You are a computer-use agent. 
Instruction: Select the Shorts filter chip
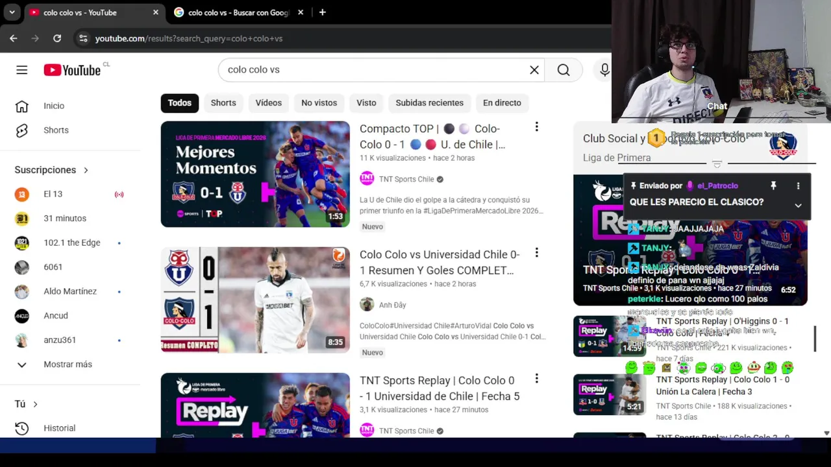tap(223, 103)
